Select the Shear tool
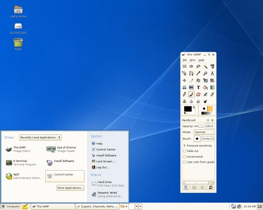 coord(212,80)
